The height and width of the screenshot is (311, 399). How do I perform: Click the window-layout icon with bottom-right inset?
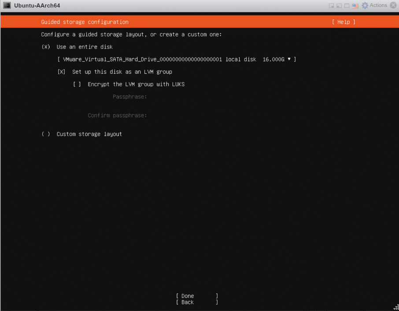coord(331,6)
